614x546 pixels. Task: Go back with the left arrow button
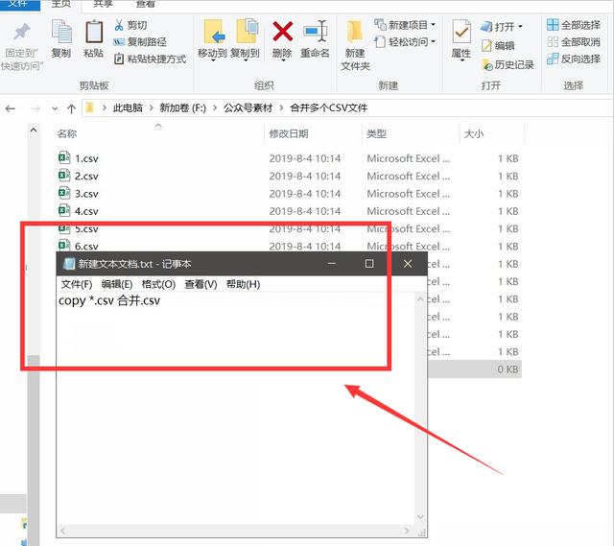click(11, 108)
